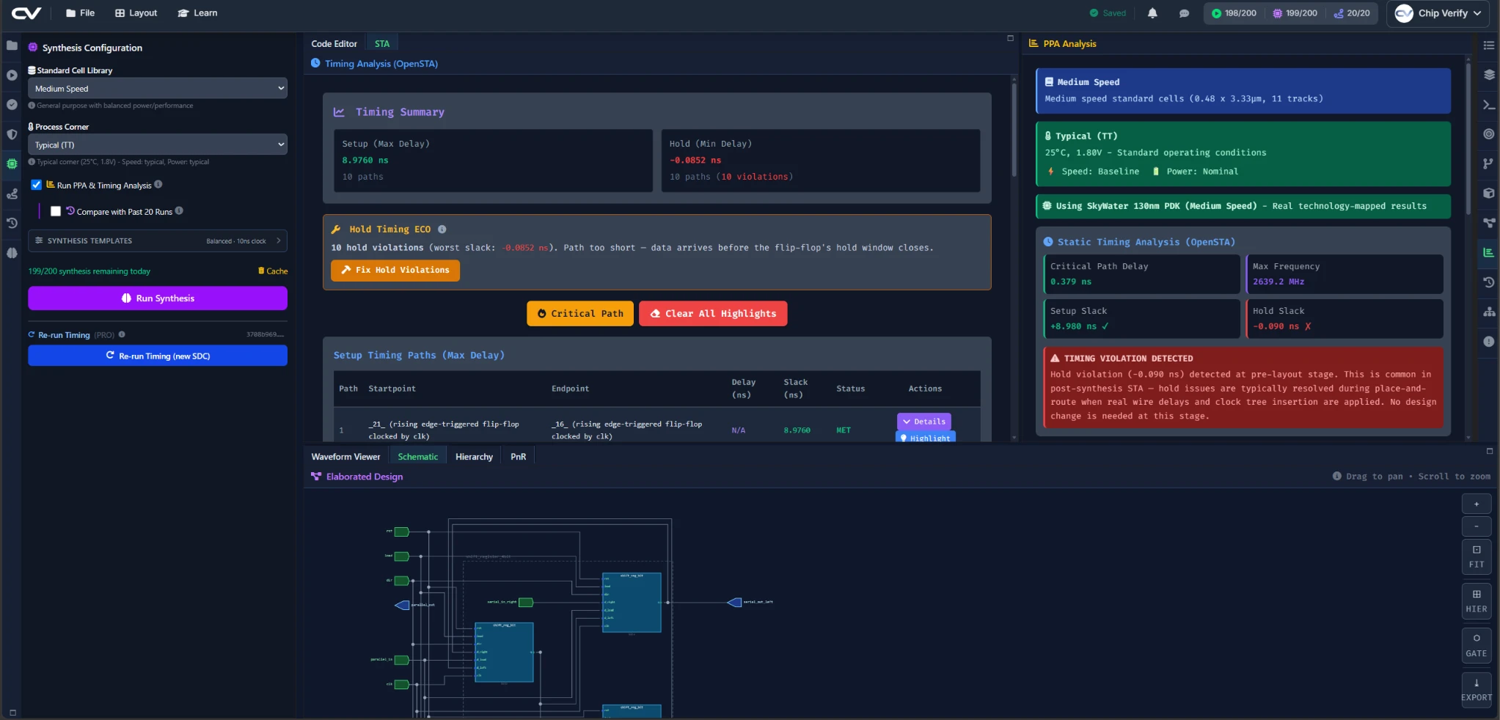
Task: Click the history icon in left sidebar
Action: tap(12, 223)
